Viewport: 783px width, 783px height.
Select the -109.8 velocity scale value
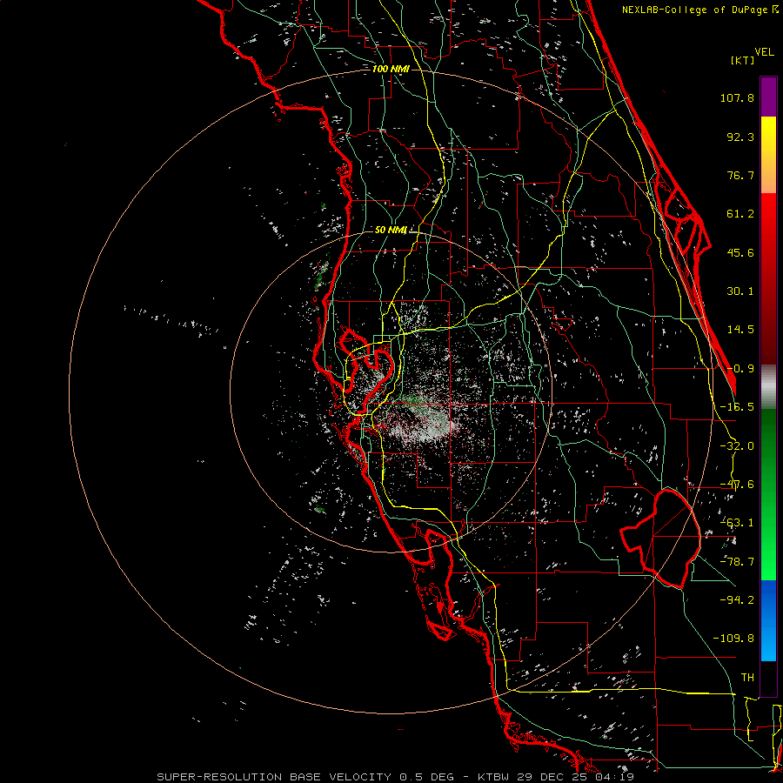pyautogui.click(x=733, y=639)
